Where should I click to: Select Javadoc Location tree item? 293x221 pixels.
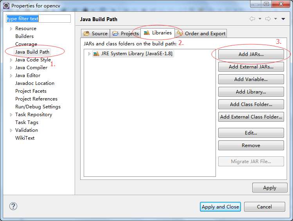coord(35,83)
